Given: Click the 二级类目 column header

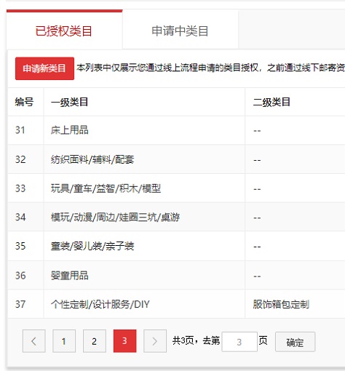Looking at the screenshot, I should tap(271, 102).
